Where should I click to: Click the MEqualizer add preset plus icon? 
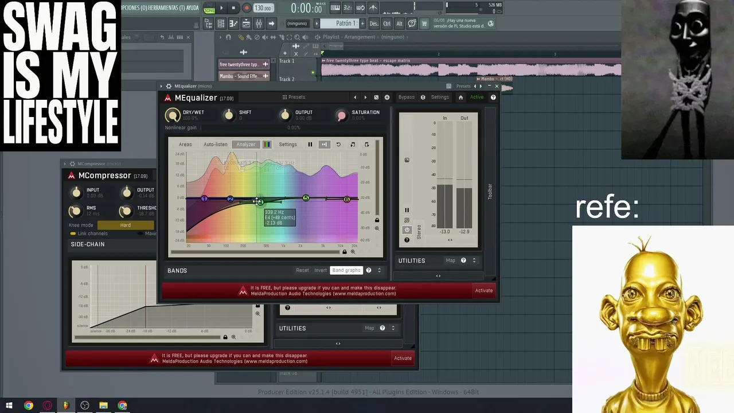tap(387, 98)
